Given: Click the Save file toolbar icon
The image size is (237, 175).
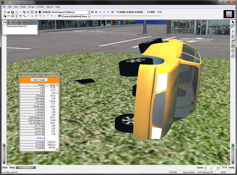Looking at the screenshot, I should tap(13, 12).
